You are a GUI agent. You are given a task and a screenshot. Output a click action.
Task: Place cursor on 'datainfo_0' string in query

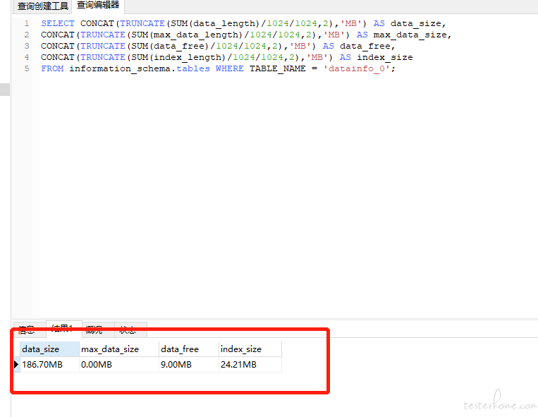[x=356, y=68]
